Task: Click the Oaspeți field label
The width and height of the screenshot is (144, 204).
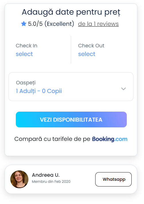Action: [x=26, y=83]
